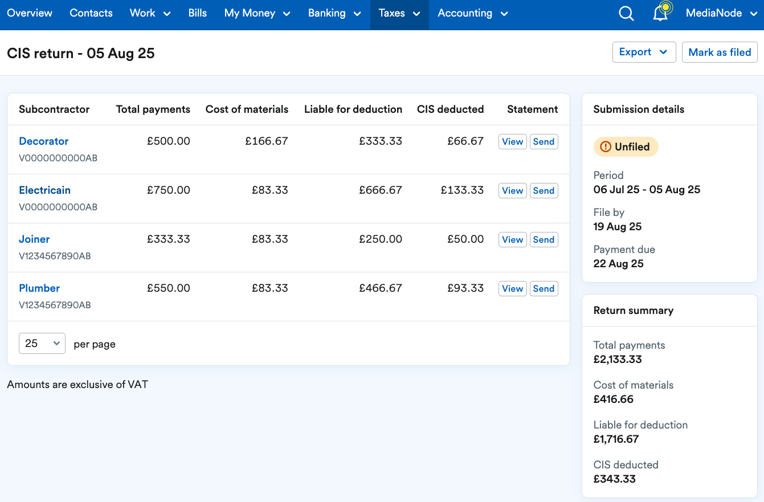Open the Decorator subcontractor link
The image size is (764, 502).
point(44,141)
